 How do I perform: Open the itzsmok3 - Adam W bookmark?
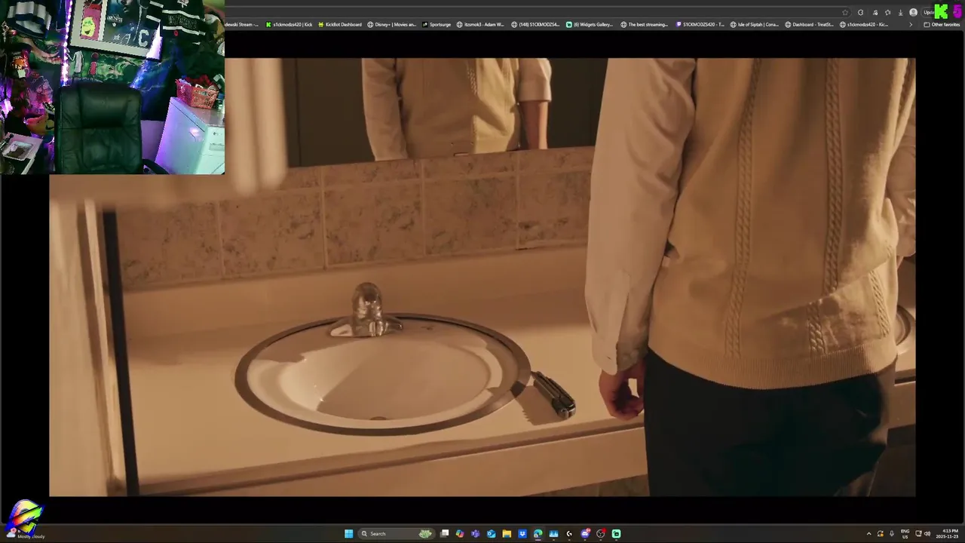coord(480,24)
